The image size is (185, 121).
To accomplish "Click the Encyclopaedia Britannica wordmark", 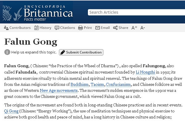I will point(48,13).
